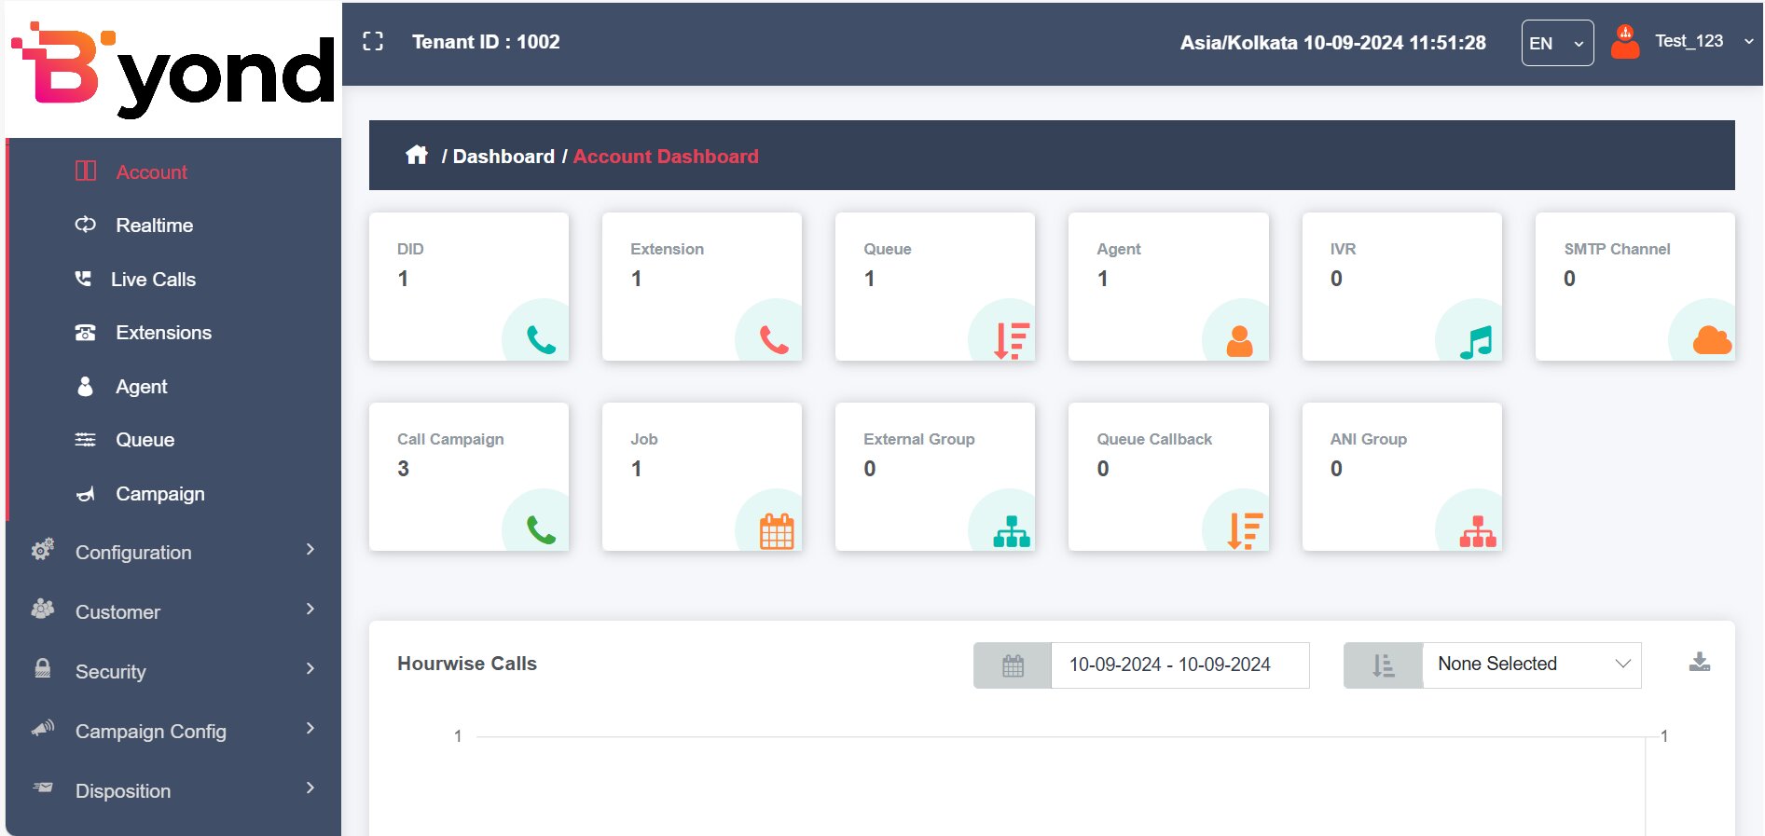Open the EN language dropdown
Screen dimensions: 1765x836
point(1556,43)
